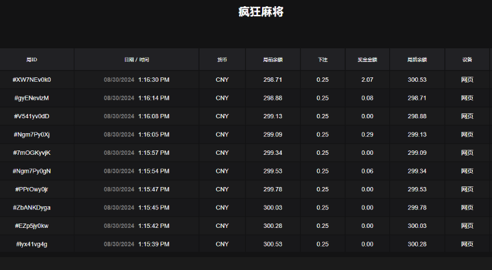Click the 局ID column header
This screenshot has height=270, width=492.
(x=32, y=60)
